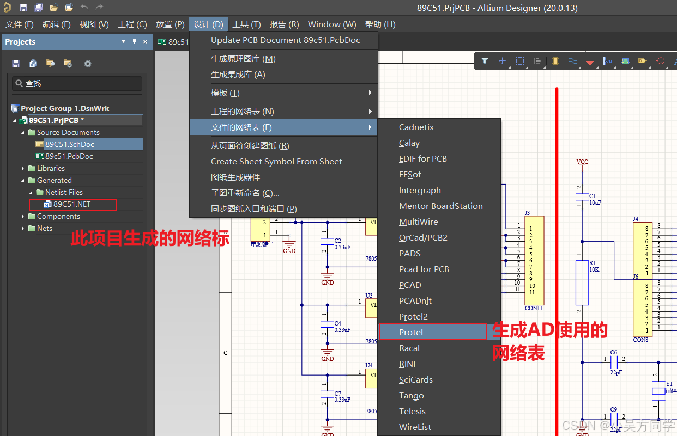Open the 帮助 (H) menu
The height and width of the screenshot is (436, 677).
pos(380,24)
